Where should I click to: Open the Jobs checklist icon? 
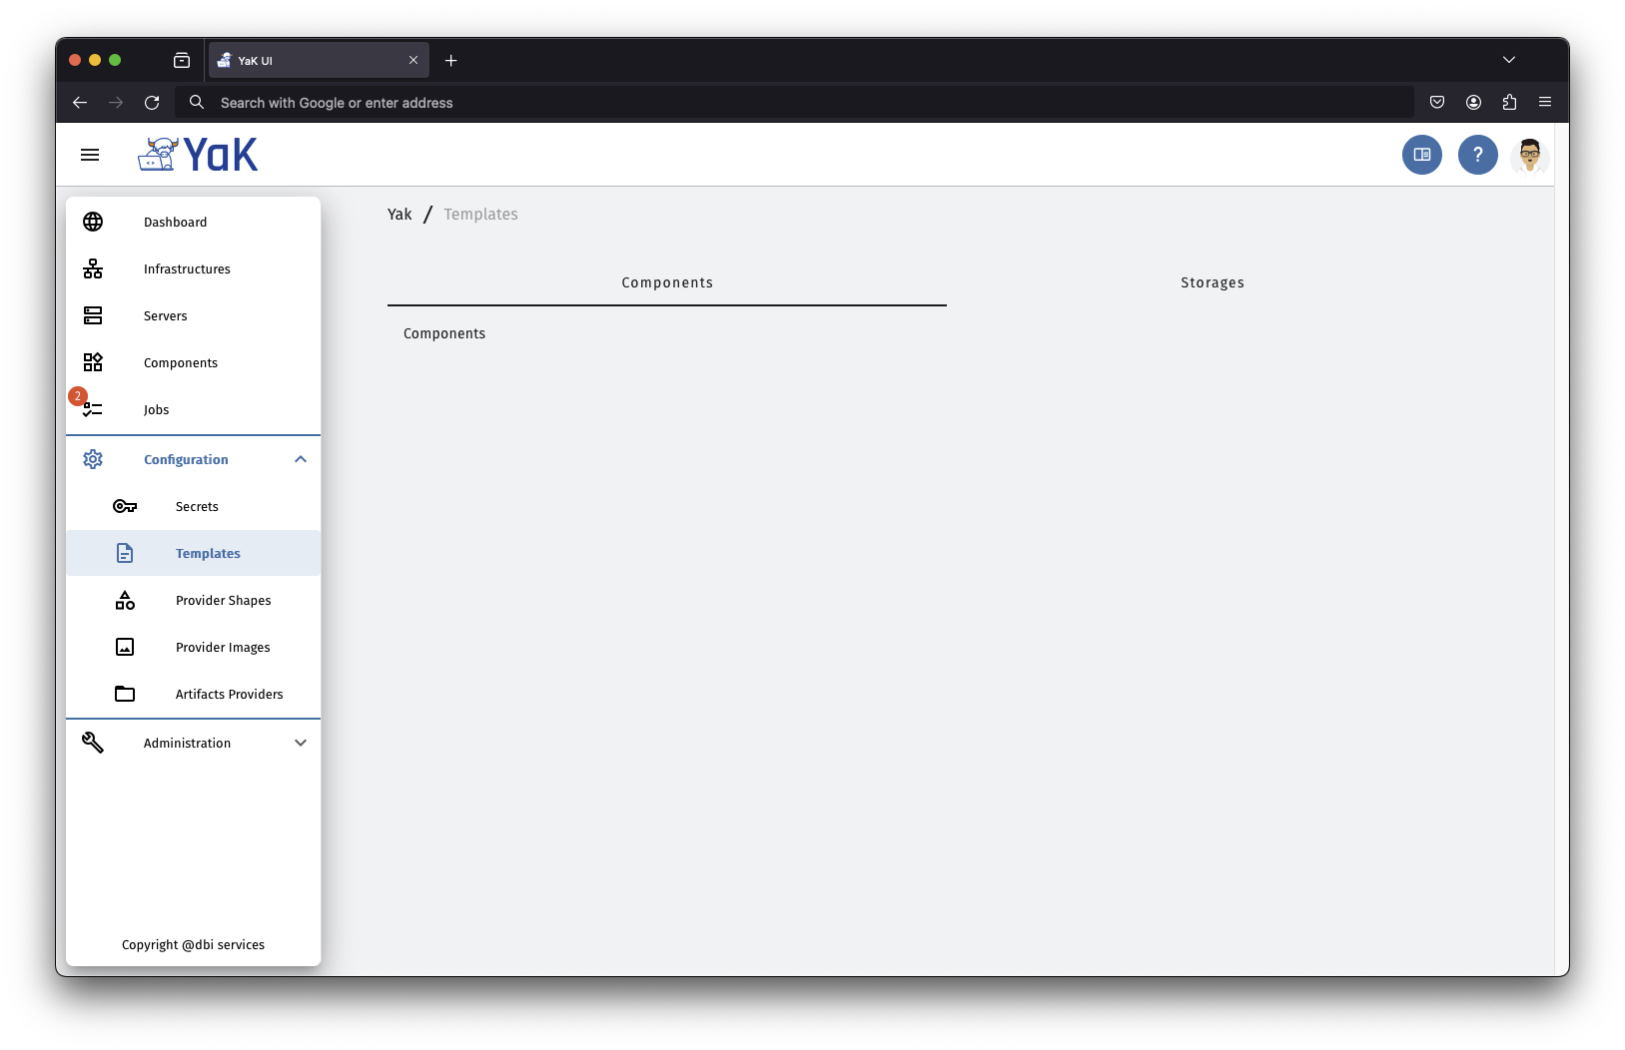(x=93, y=409)
